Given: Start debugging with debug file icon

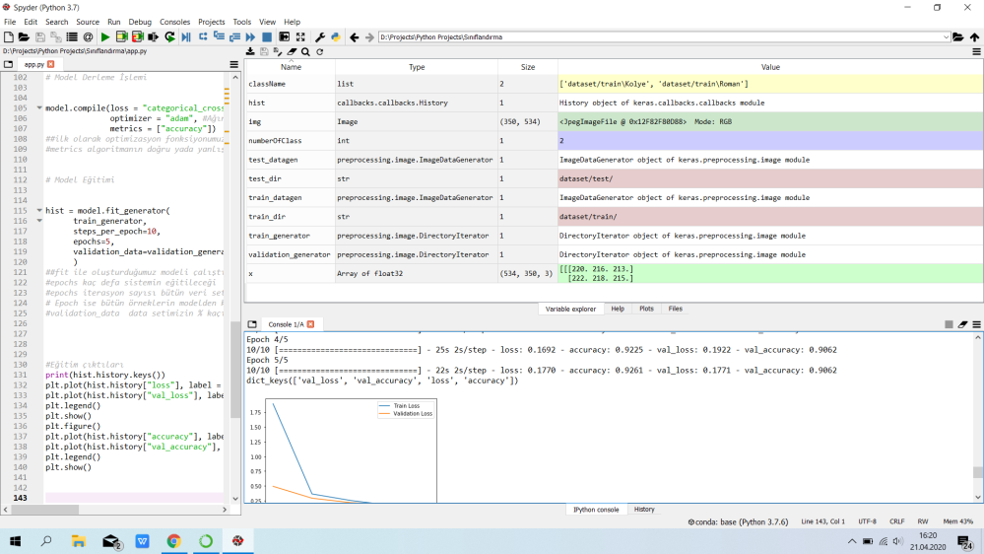Looking at the screenshot, I should [x=186, y=37].
